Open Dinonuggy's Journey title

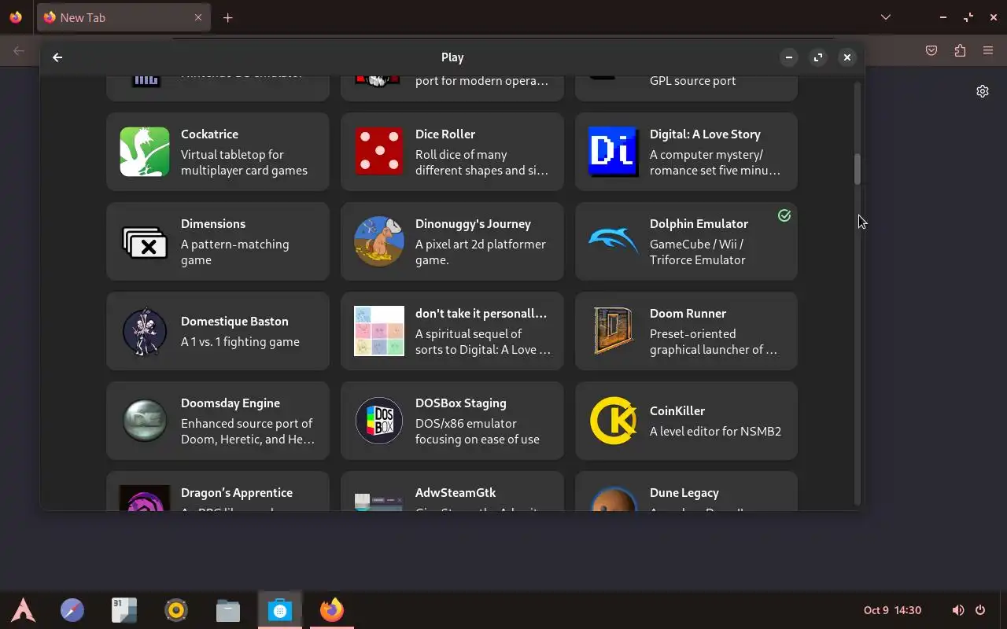coord(473,224)
